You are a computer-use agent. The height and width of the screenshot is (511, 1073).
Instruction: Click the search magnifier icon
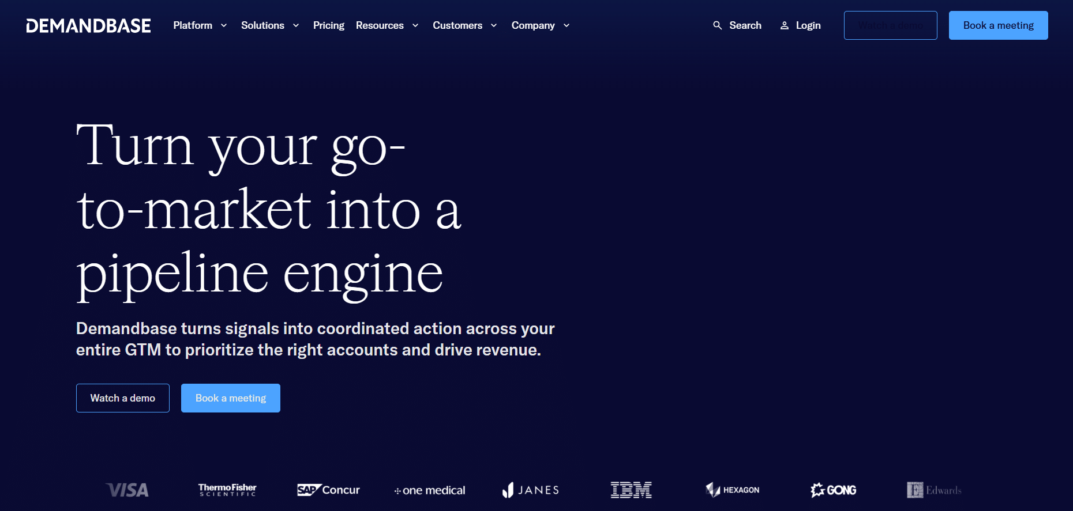[717, 25]
